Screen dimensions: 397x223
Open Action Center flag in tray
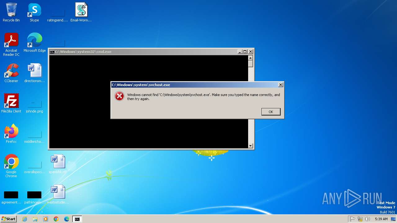coord(353,219)
